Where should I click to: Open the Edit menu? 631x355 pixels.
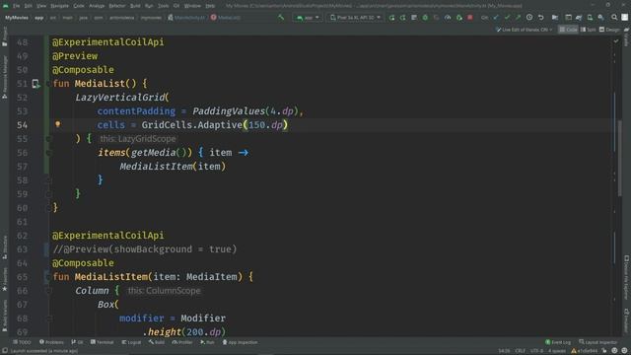29,6
